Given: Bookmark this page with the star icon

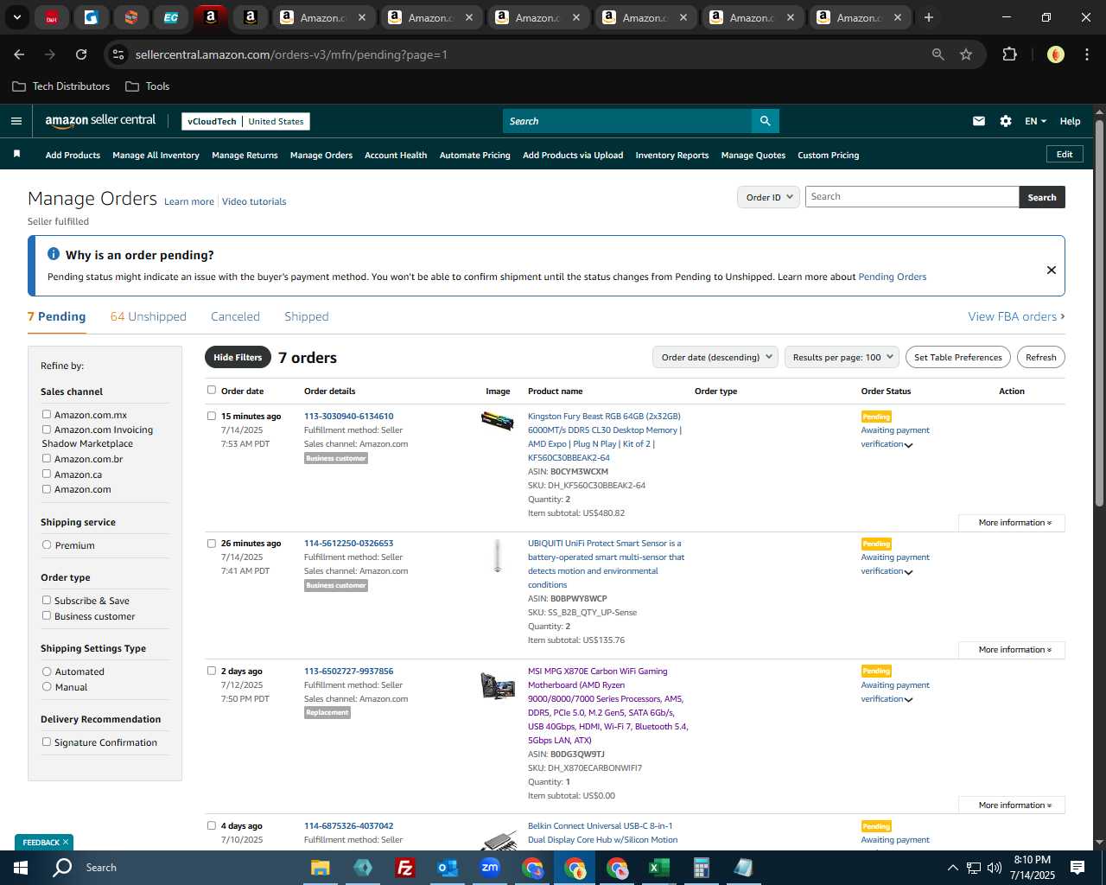Looking at the screenshot, I should 966,54.
